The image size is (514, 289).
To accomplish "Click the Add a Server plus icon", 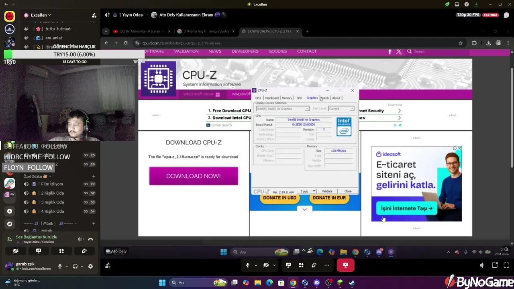I will pos(10,211).
